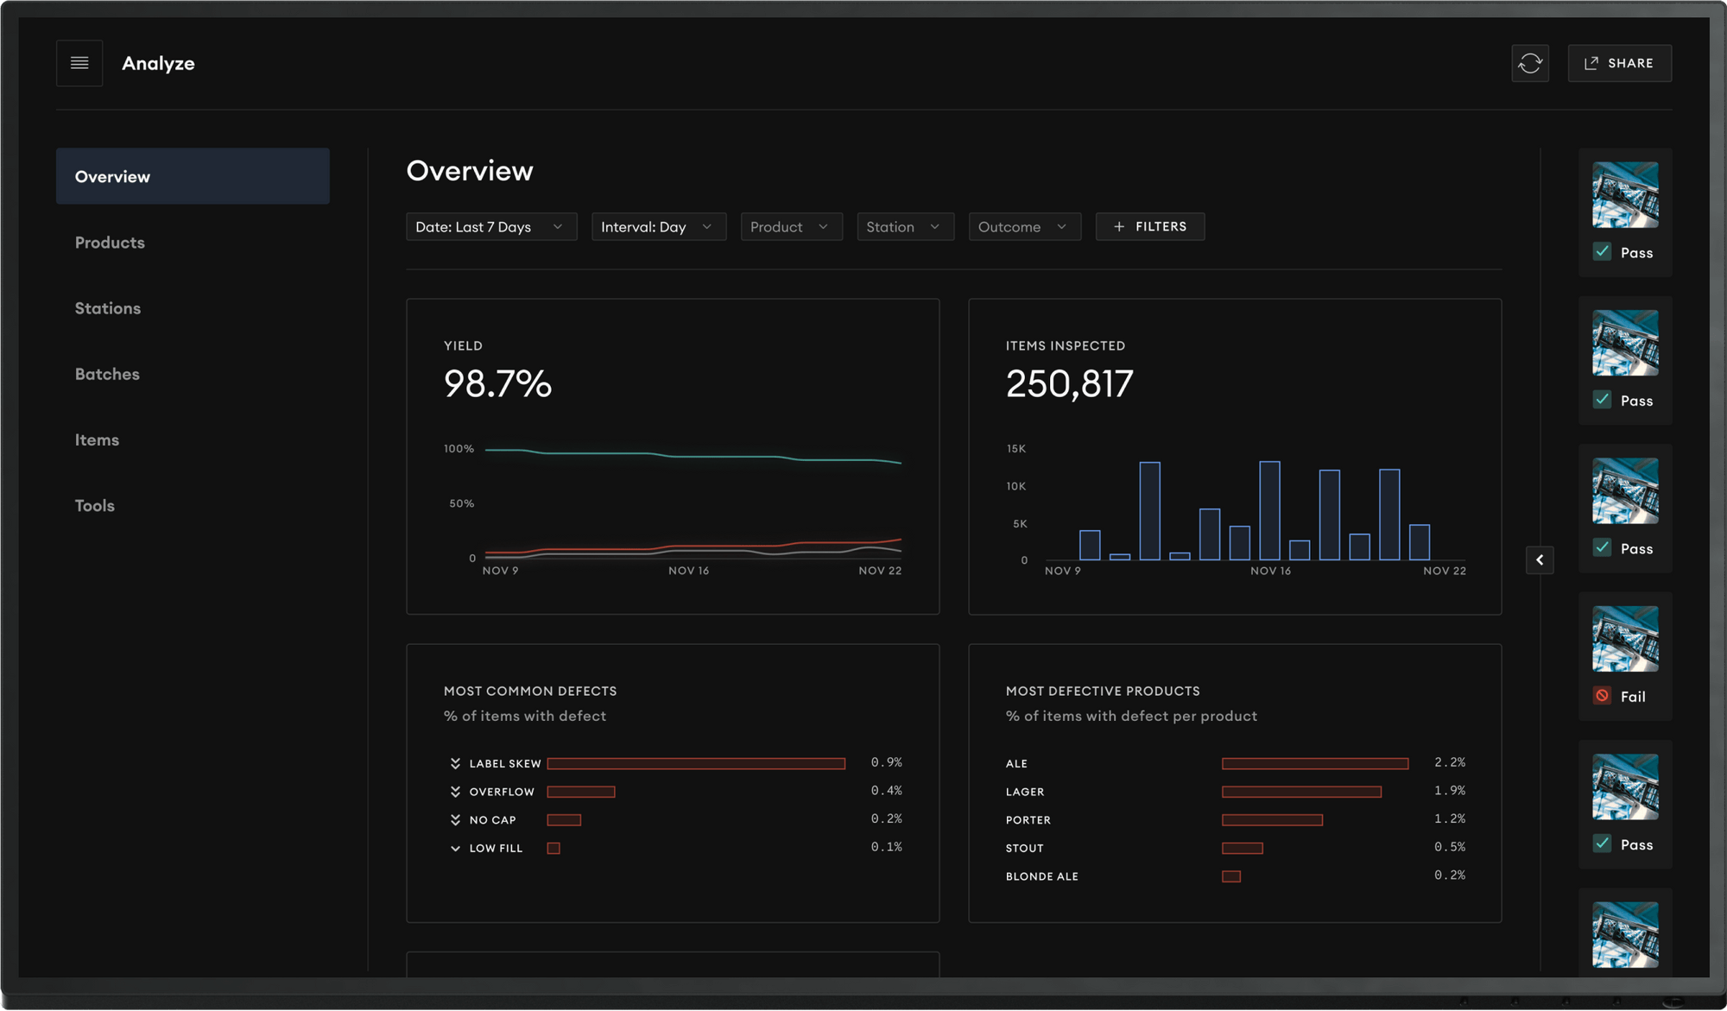
Task: Add filters with the Filters button
Action: (1149, 227)
